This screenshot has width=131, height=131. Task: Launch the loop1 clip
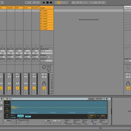pyautogui.click(x=41, y=10)
